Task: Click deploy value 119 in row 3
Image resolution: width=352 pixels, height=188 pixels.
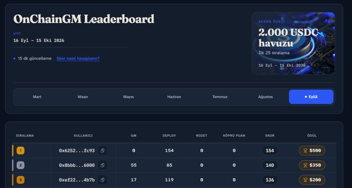Action: 169,180
